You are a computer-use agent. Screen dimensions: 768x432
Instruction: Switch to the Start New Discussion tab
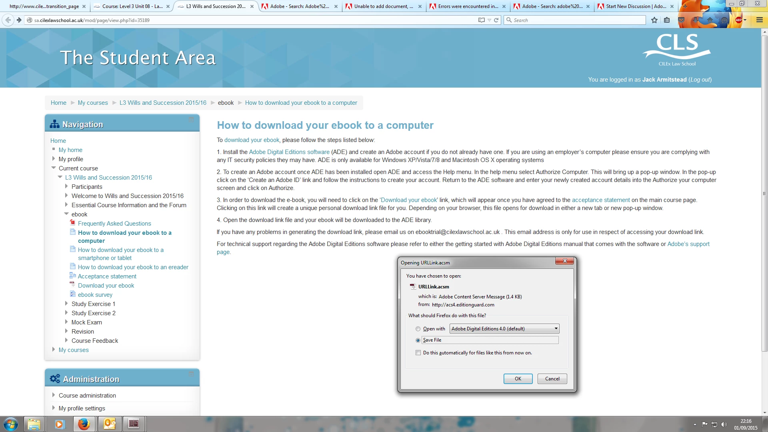636,6
